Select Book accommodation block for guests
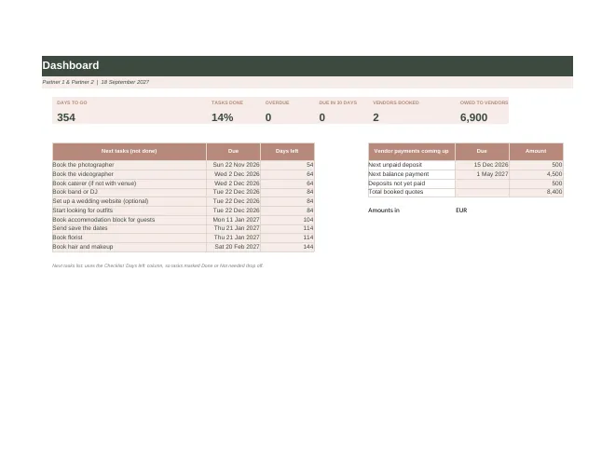 pyautogui.click(x=129, y=220)
